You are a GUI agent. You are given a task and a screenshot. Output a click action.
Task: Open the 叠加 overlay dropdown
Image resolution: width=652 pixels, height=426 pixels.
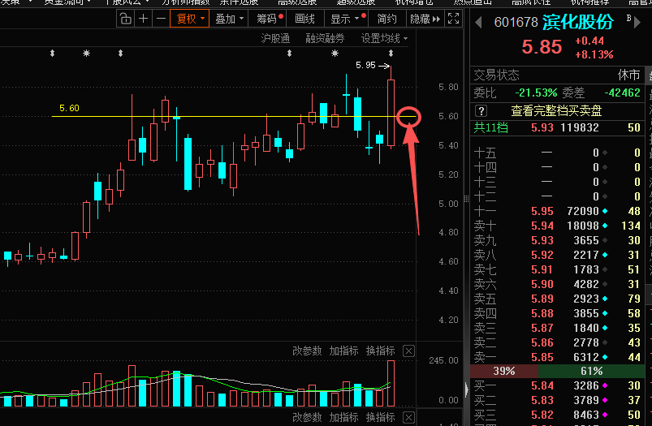pyautogui.click(x=229, y=19)
